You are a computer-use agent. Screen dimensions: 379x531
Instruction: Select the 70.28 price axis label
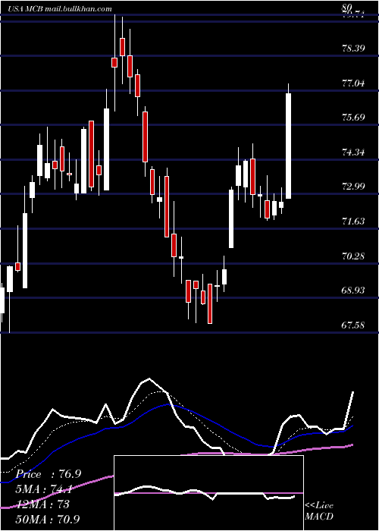tap(354, 256)
